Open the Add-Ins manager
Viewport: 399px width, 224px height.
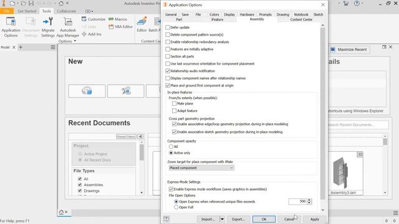[x=92, y=34]
